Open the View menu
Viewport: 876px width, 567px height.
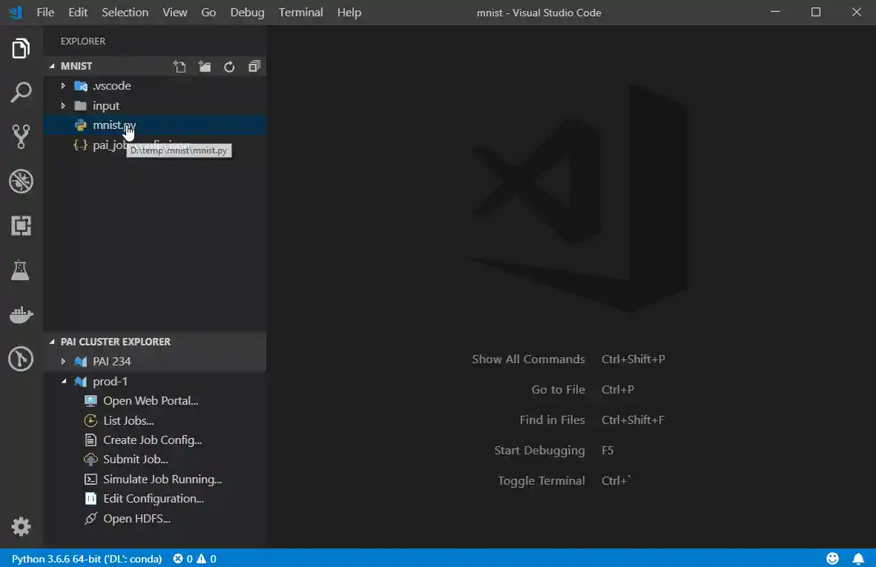pos(175,13)
